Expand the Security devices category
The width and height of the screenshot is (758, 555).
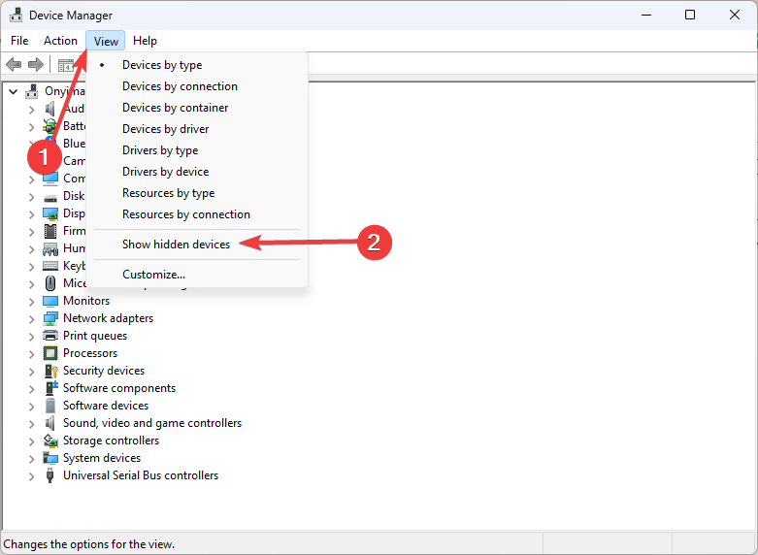point(31,372)
